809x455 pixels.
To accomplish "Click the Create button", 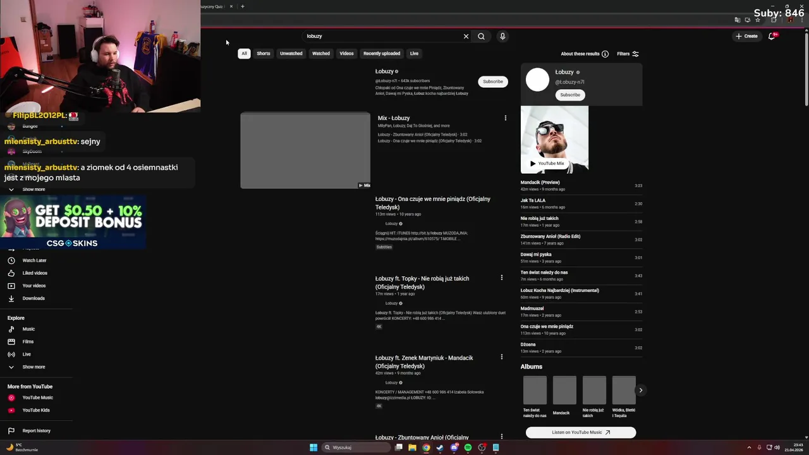I will click(746, 36).
